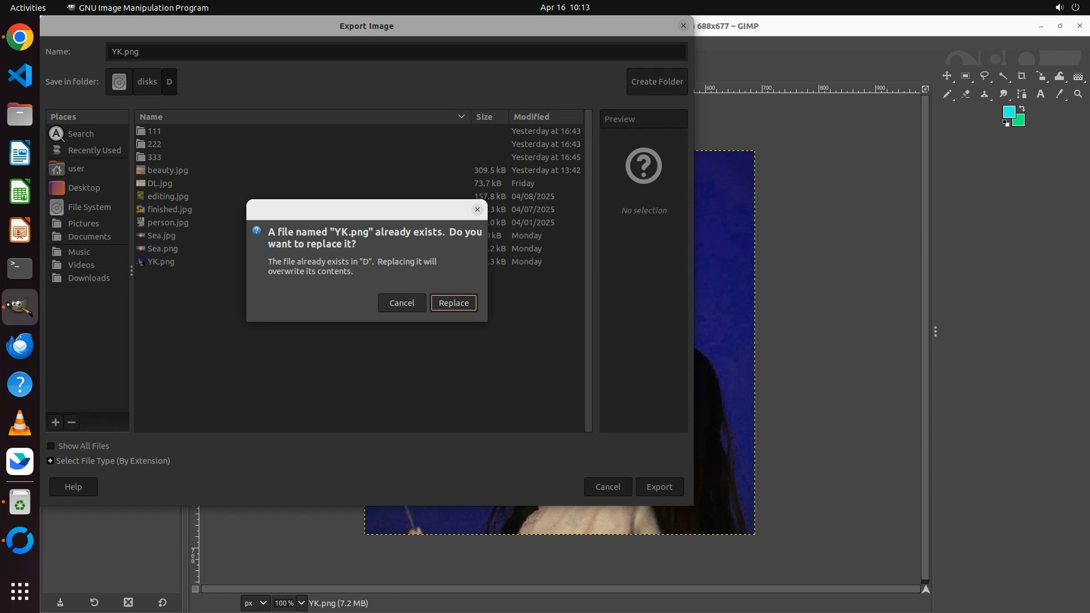Open the px unit dropdown
Screen dimensions: 1090x613
[x=255, y=603]
